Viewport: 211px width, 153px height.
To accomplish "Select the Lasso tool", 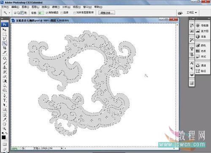I will pos(5,39).
